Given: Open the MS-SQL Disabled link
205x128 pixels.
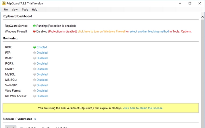Looking at the screenshot, I should (x=42, y=80).
